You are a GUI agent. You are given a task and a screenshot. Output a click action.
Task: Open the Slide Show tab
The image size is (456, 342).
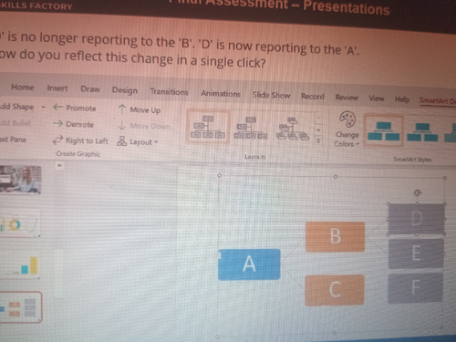click(x=272, y=95)
